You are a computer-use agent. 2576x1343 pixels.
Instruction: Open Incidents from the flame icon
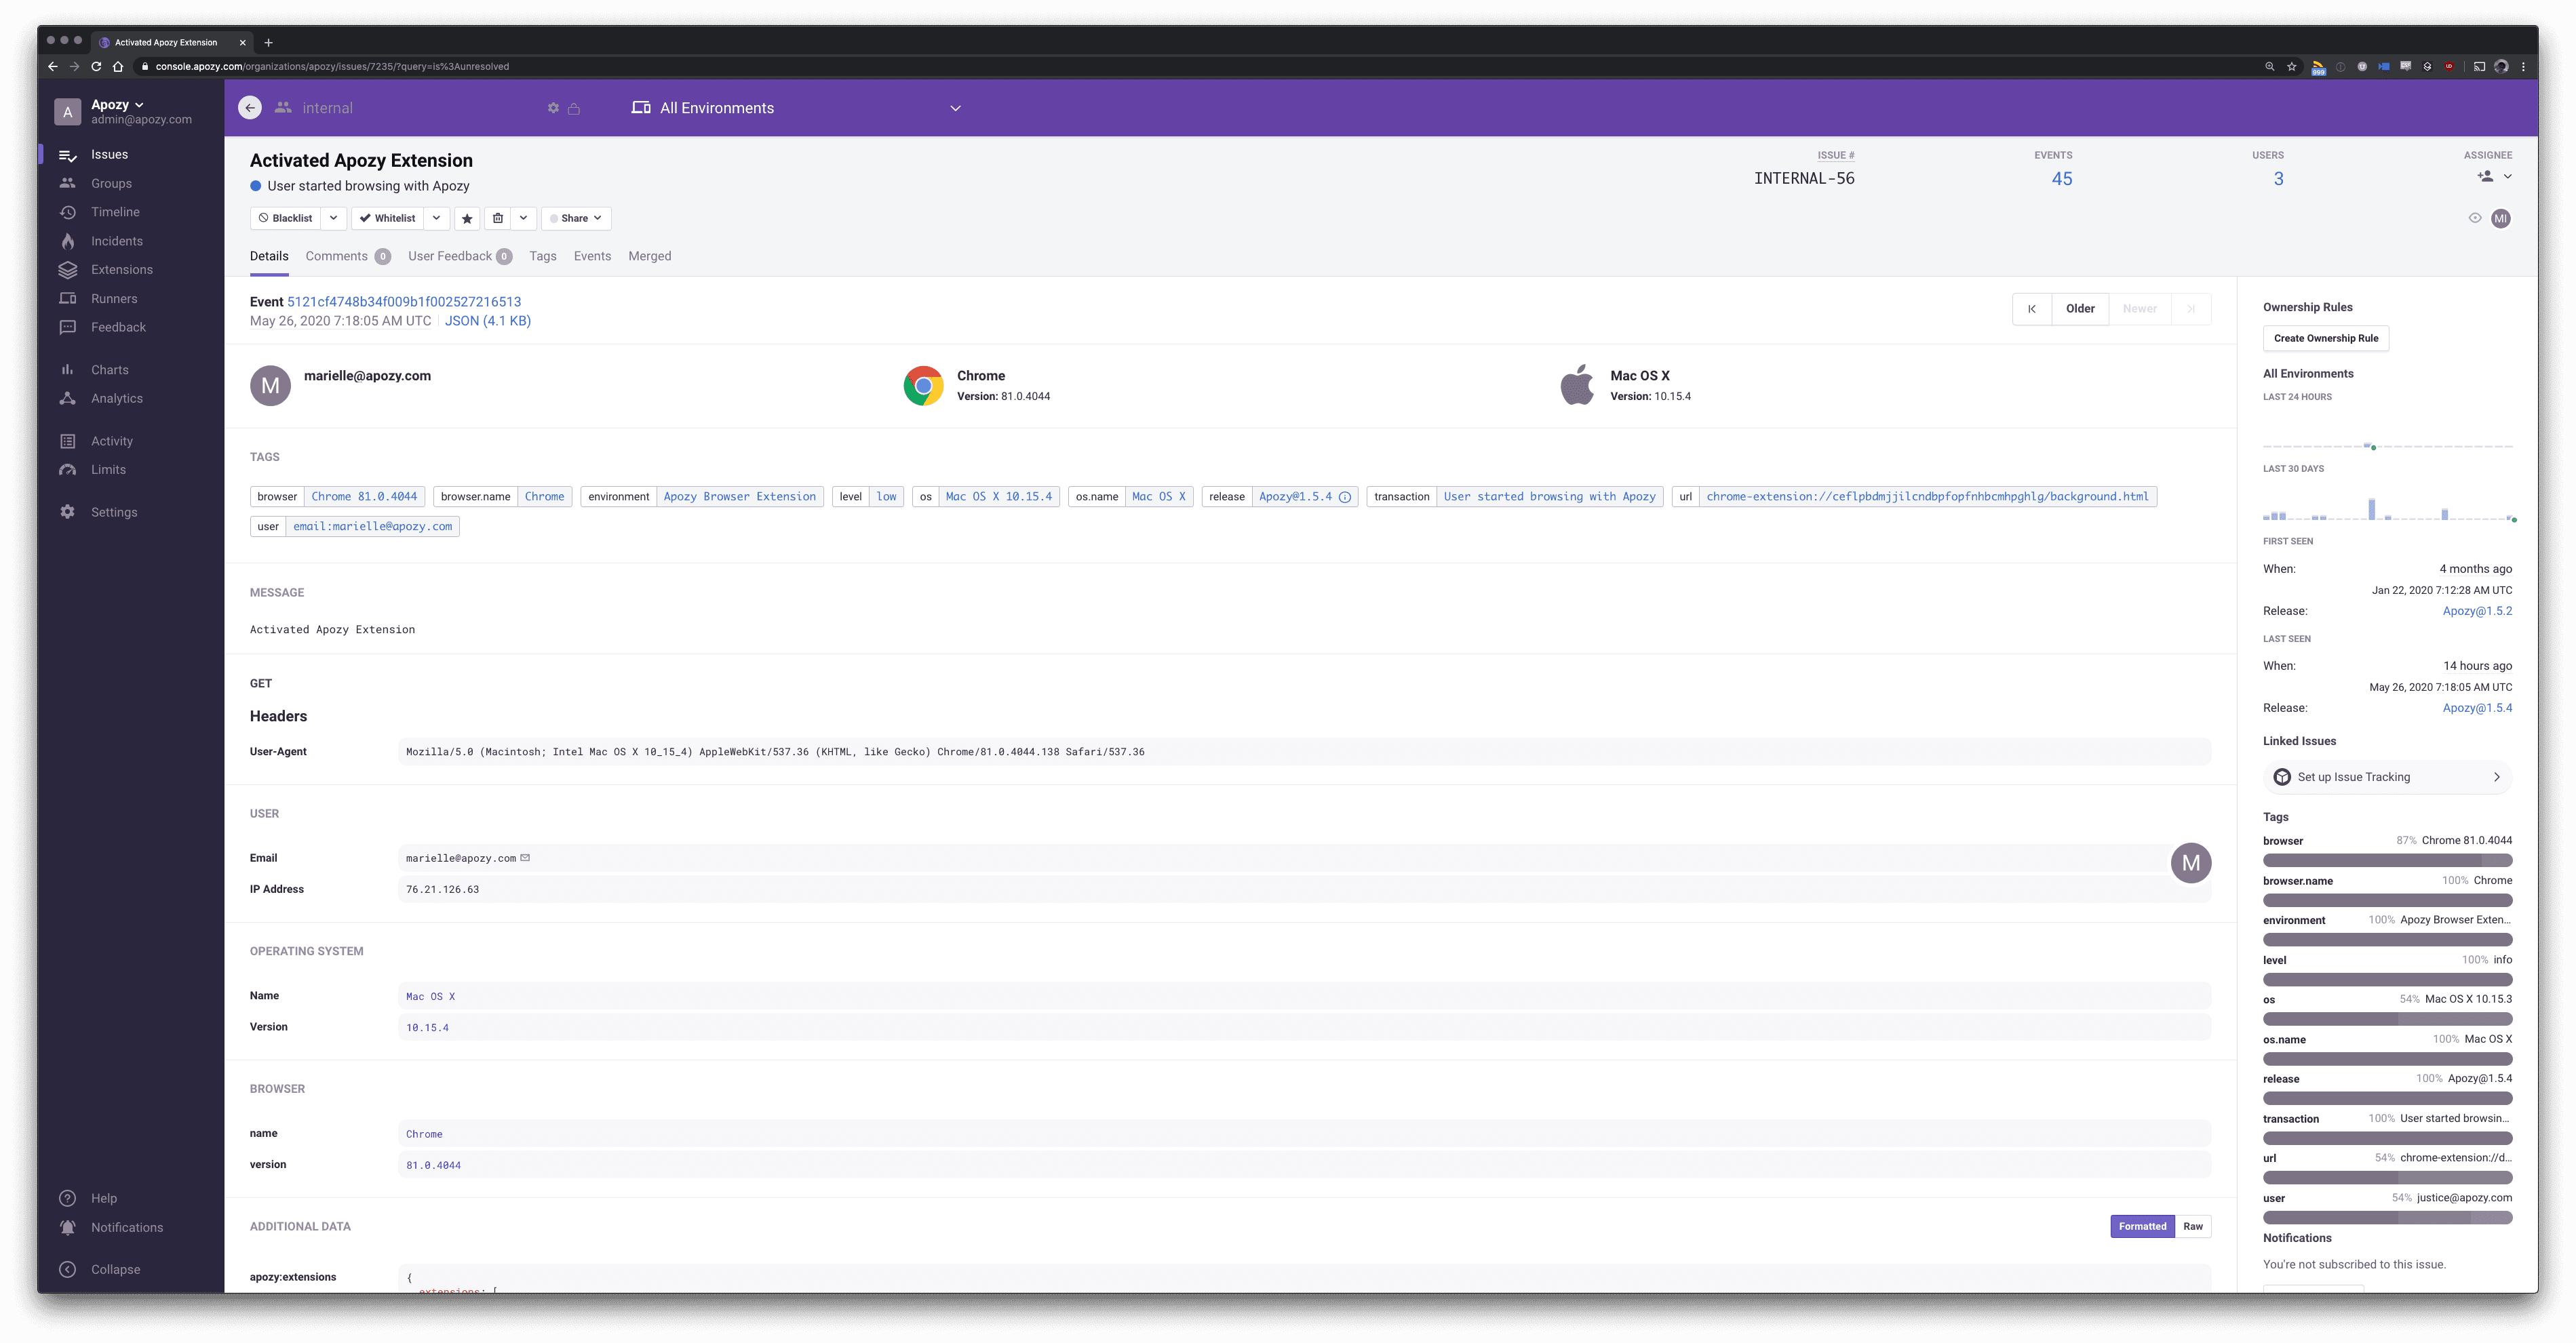(68, 241)
